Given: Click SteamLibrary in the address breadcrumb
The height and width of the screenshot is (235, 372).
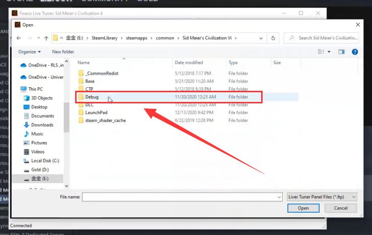Looking at the screenshot, I should pyautogui.click(x=104, y=38).
